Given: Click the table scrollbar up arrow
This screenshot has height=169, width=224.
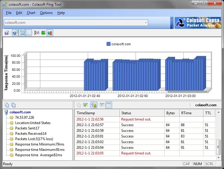Looking at the screenshot, I should pos(219,112).
